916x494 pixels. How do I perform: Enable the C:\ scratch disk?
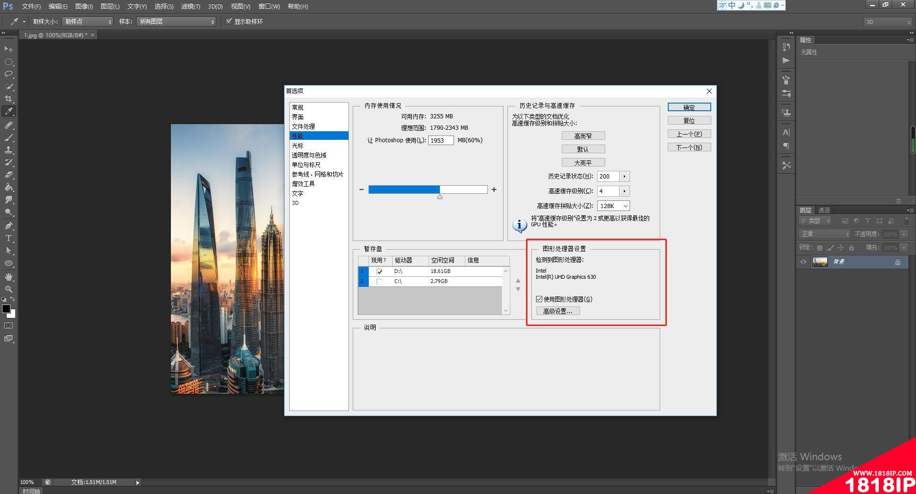379,282
